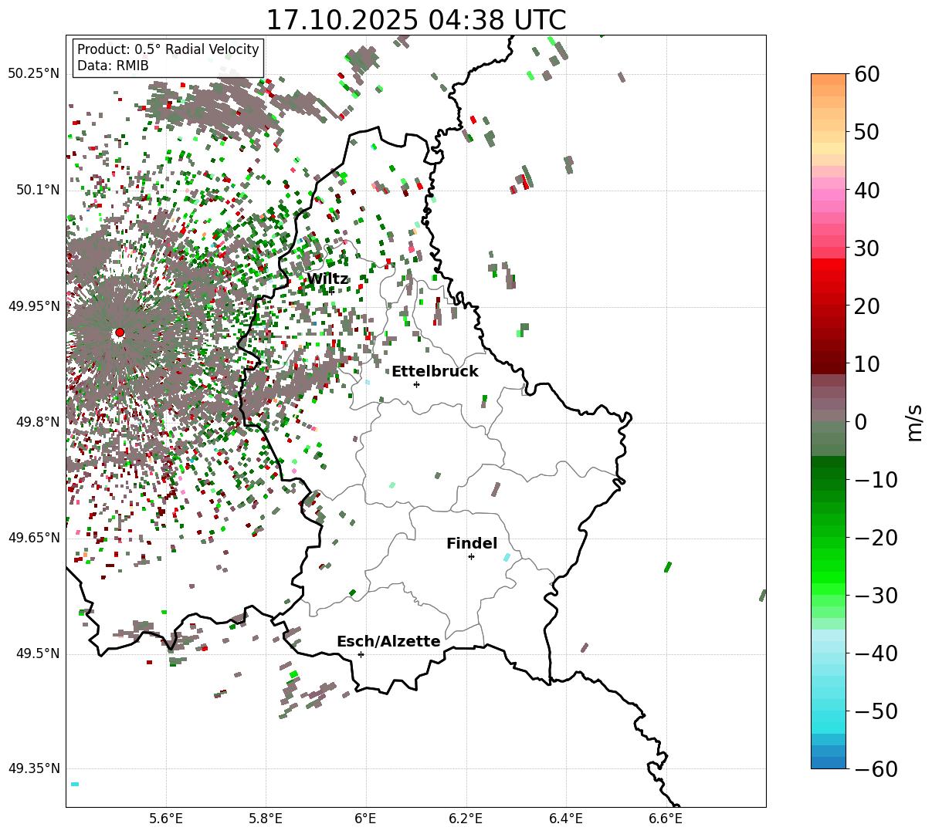Click the 49.8°N latitude label
Viewport: 932px width, 834px height.
(37, 422)
